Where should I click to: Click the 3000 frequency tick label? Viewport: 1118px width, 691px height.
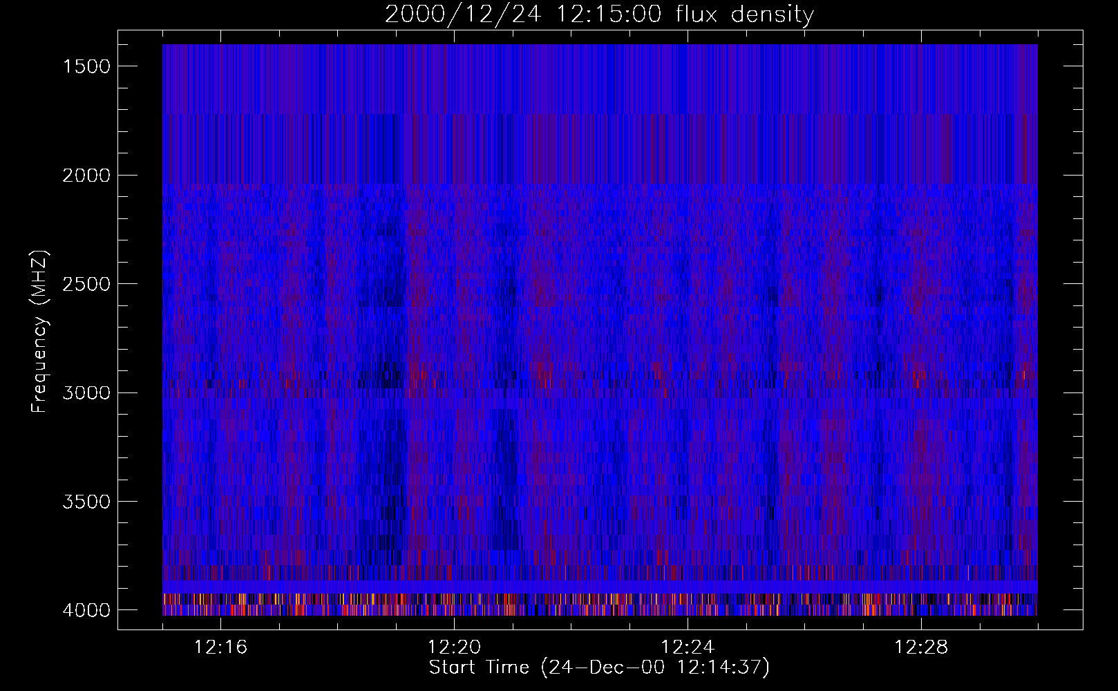pyautogui.click(x=86, y=393)
